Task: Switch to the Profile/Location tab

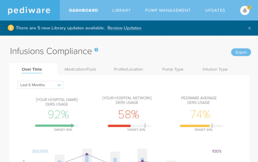Action: pyautogui.click(x=128, y=69)
